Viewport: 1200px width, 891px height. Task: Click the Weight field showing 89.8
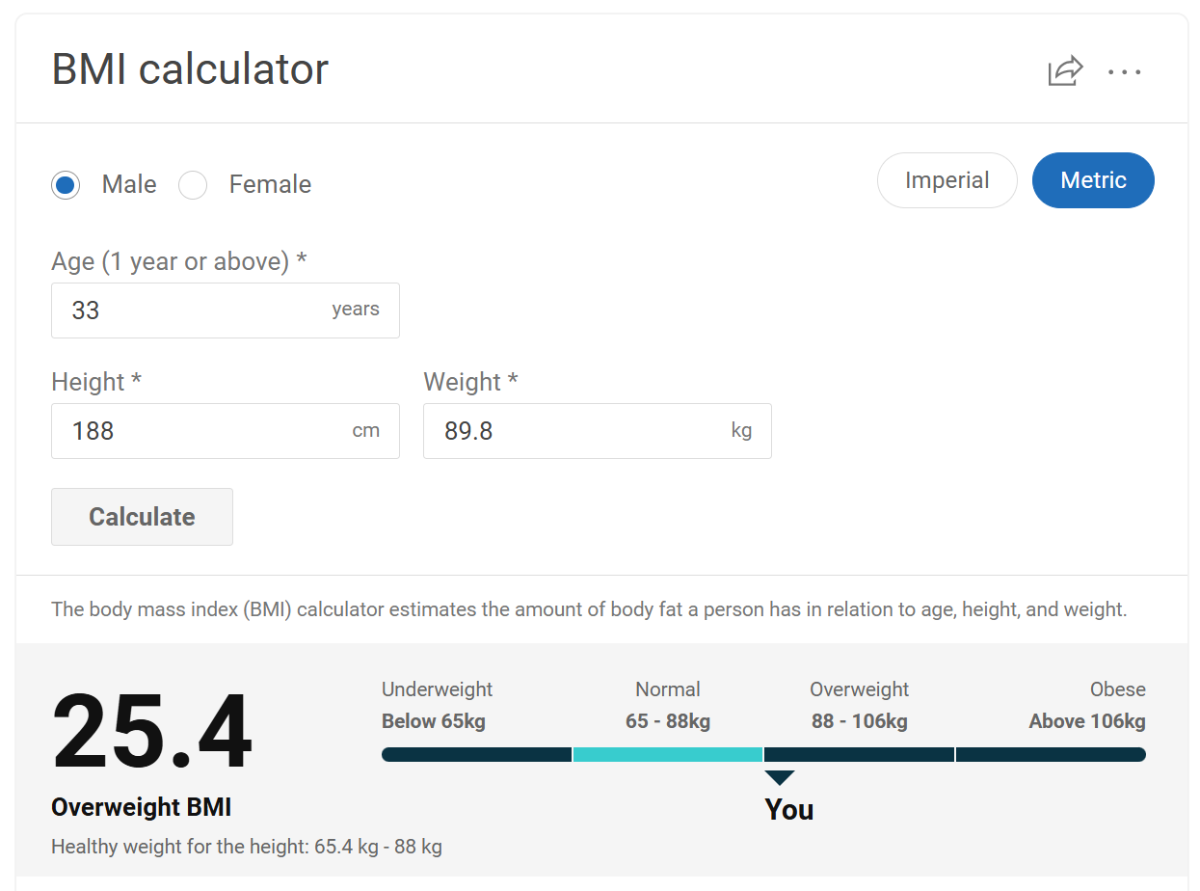point(598,431)
